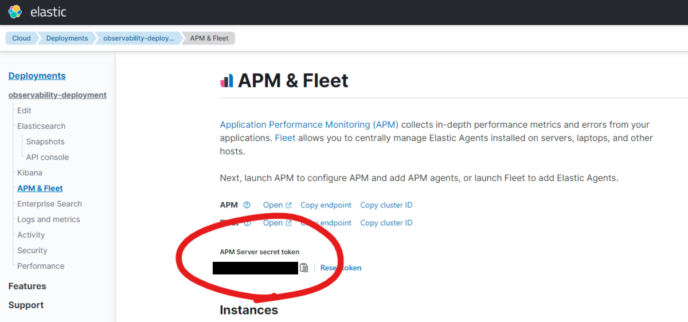Select Kibana in the sidebar
The image size is (688, 322).
(x=30, y=172)
